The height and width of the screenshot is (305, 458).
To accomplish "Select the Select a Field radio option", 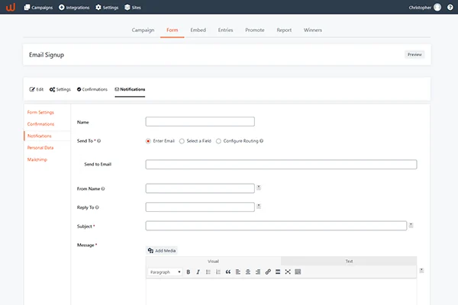I will [182, 141].
